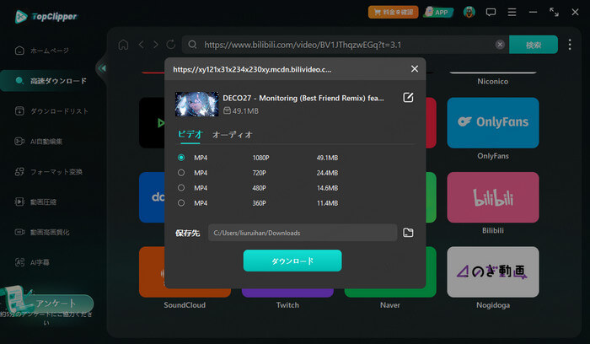
Task: Click the 14.6MB file size text
Action: point(327,188)
